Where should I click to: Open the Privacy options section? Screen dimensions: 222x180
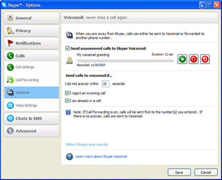[31, 31]
